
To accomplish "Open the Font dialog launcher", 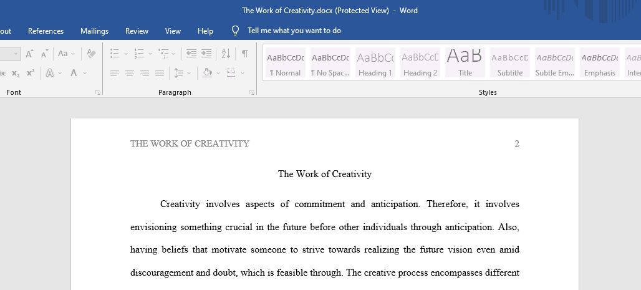I will [98, 92].
